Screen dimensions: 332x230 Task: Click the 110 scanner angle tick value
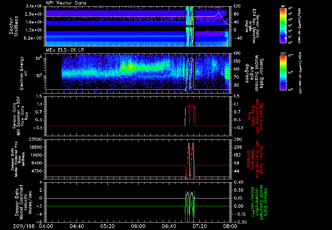point(237,69)
